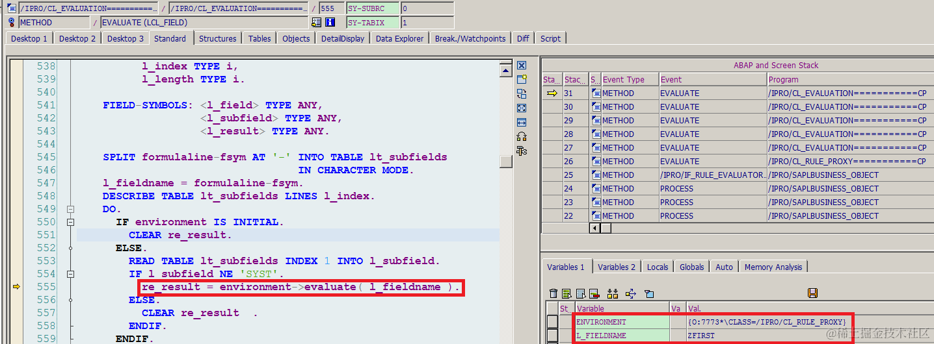Open the Memory Analysis tab
This screenshot has width=934, height=344.
tap(773, 267)
